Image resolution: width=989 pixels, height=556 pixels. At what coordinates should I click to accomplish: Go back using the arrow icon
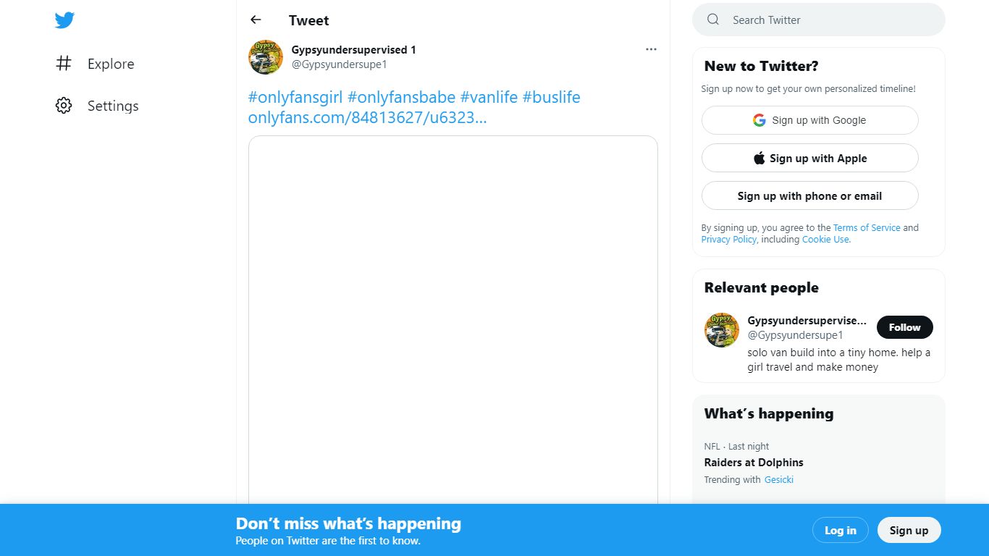pos(256,20)
